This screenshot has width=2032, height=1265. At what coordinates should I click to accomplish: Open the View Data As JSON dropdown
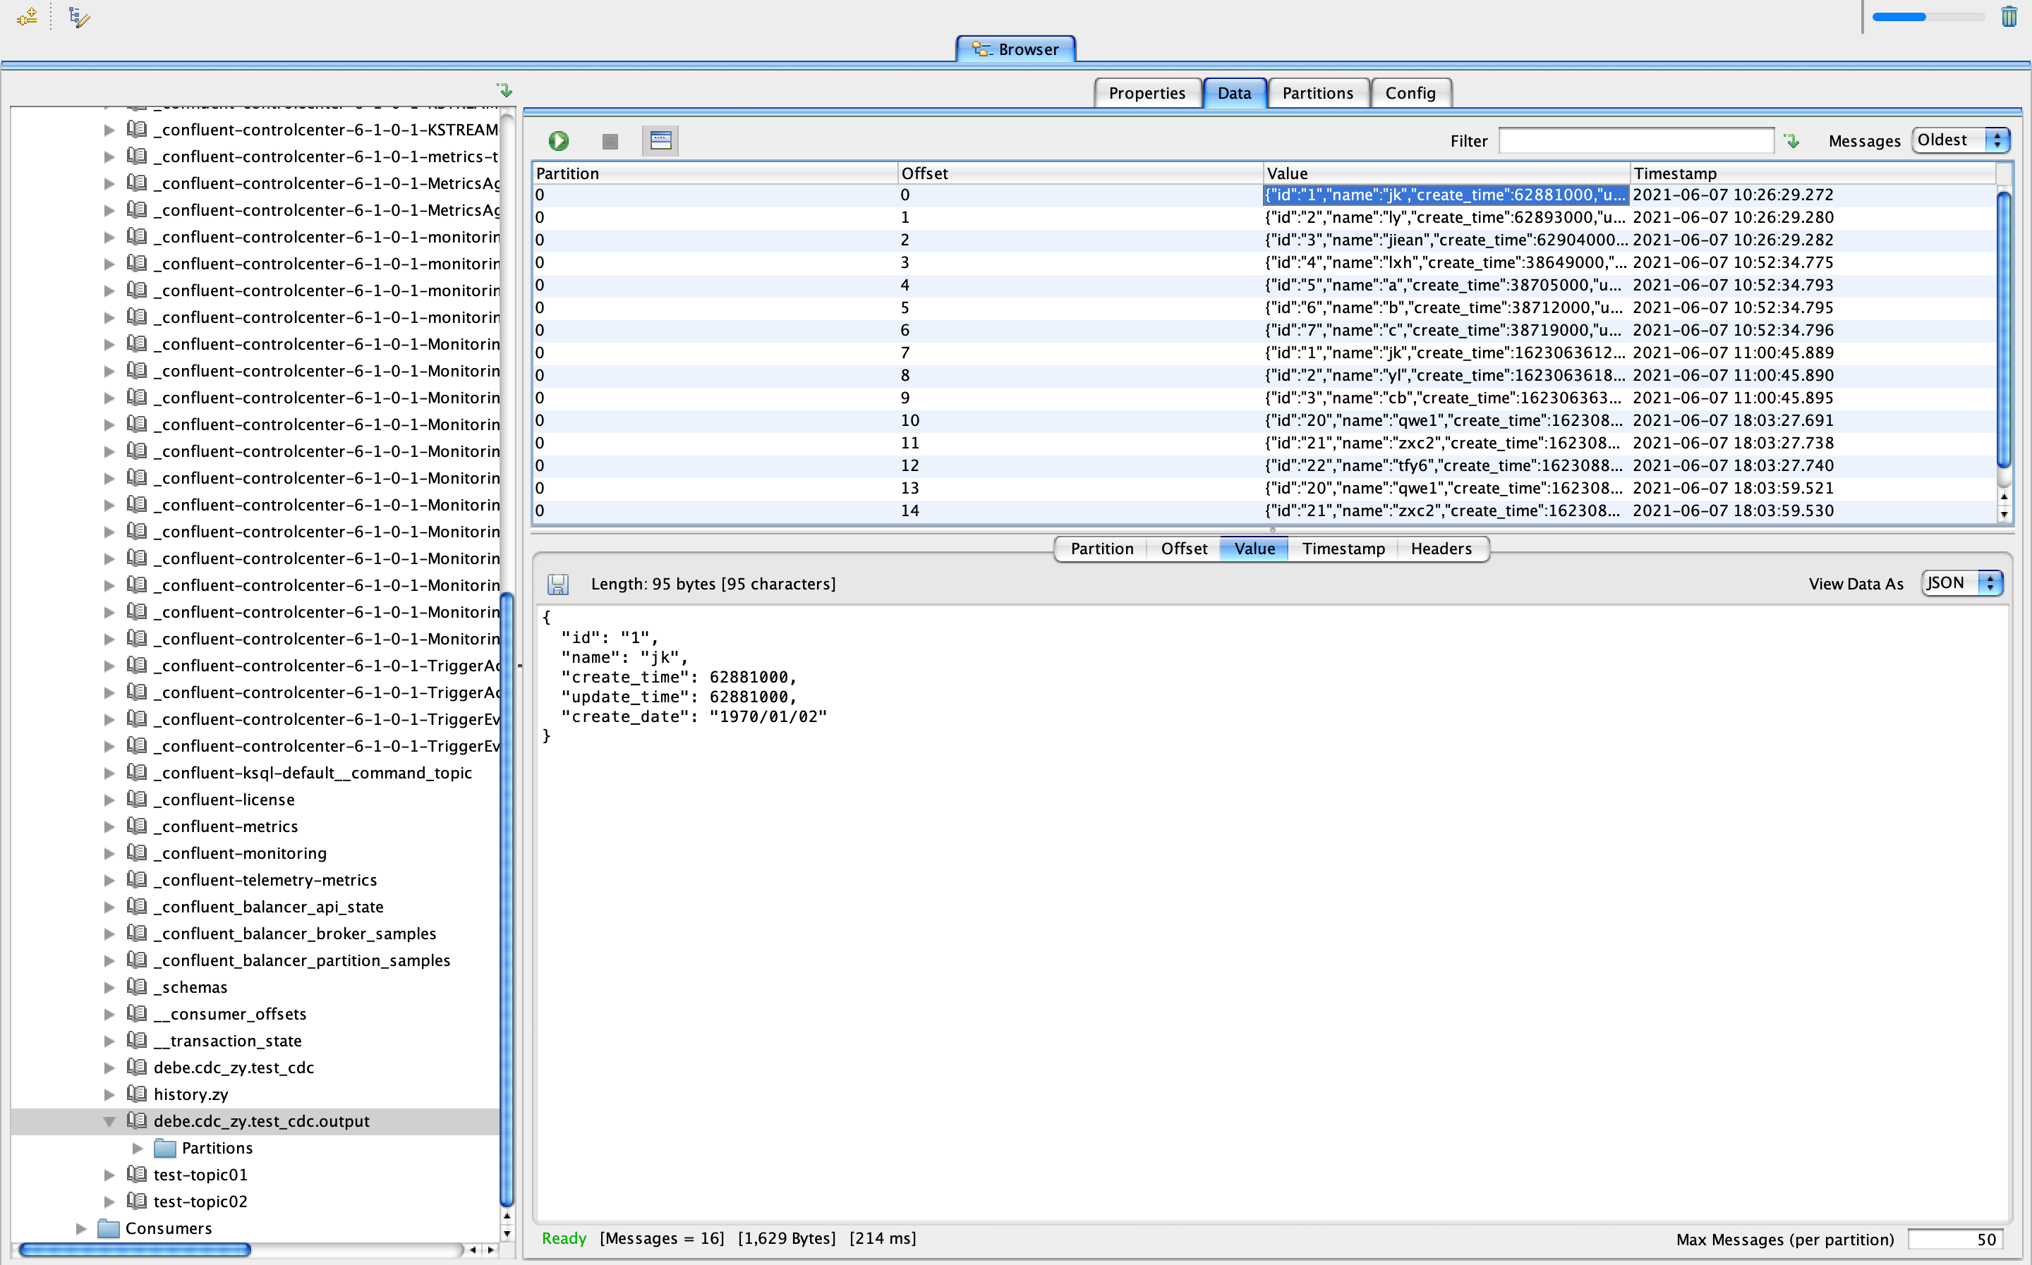1961,583
